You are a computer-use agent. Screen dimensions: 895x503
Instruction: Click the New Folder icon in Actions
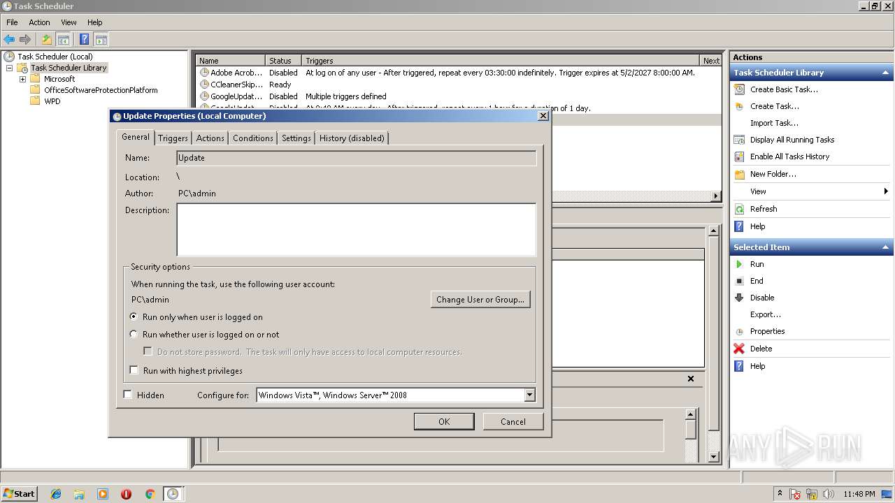[x=739, y=174]
